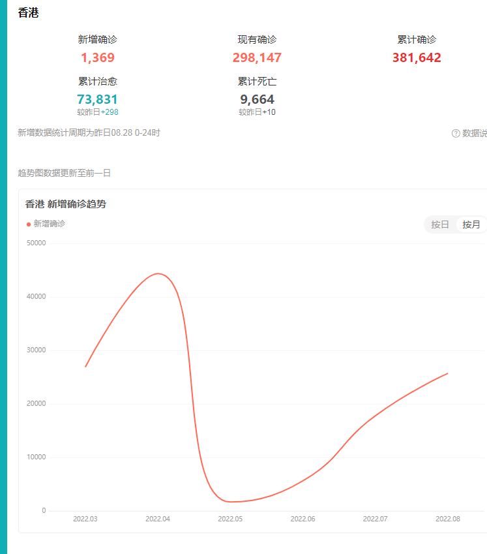Click the 2022.07 x-axis label

375,519
